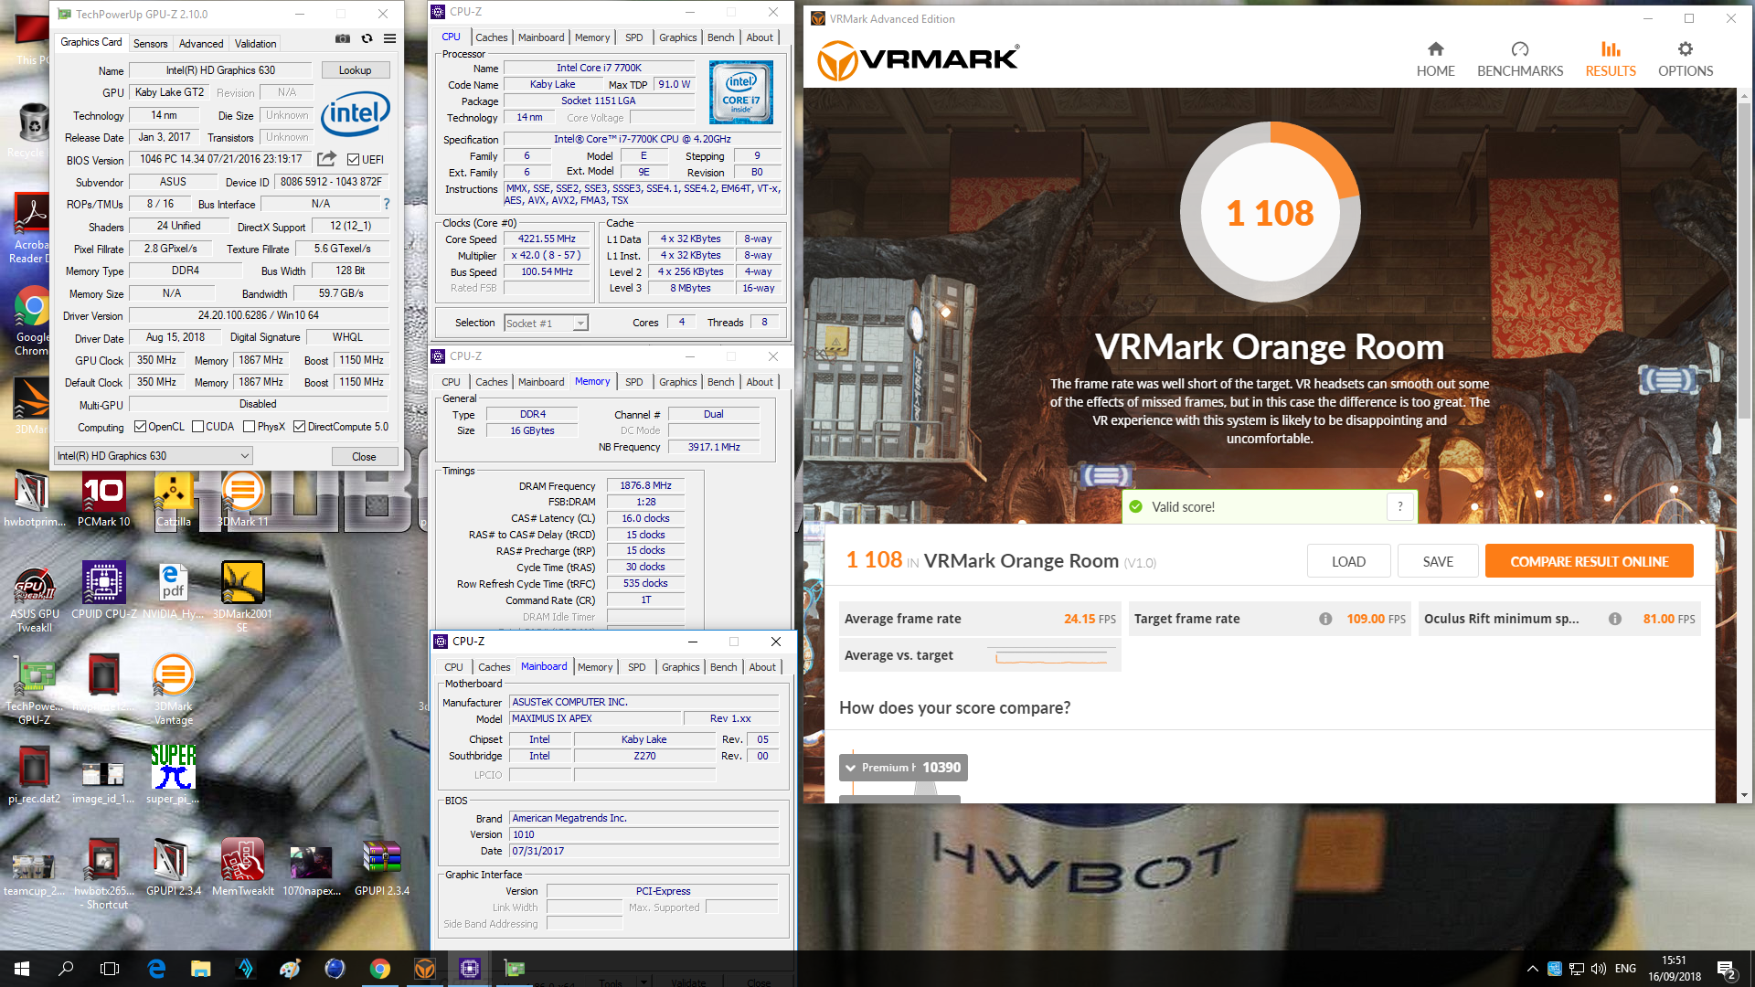1755x987 pixels.
Task: Click BIOS export share icon in GPU-Z
Action: click(x=326, y=159)
